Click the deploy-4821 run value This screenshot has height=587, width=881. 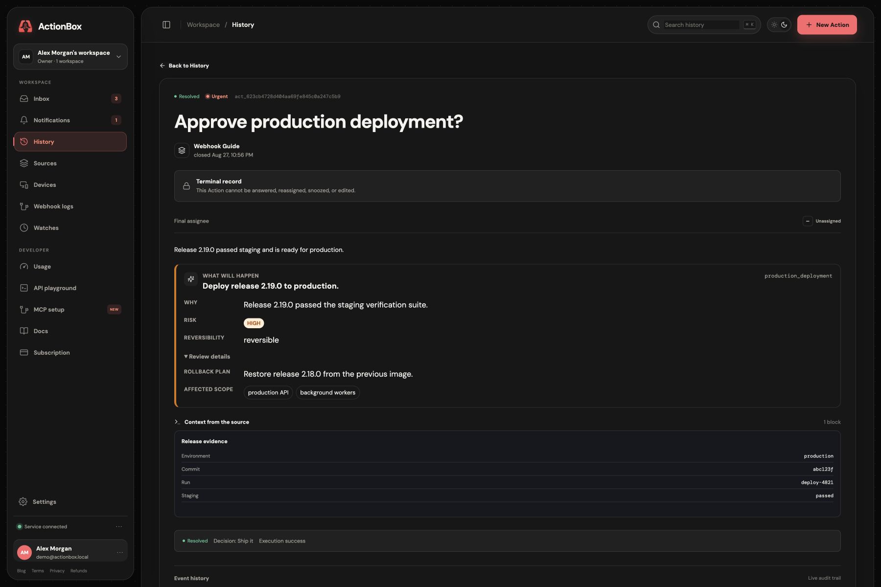coord(817,482)
